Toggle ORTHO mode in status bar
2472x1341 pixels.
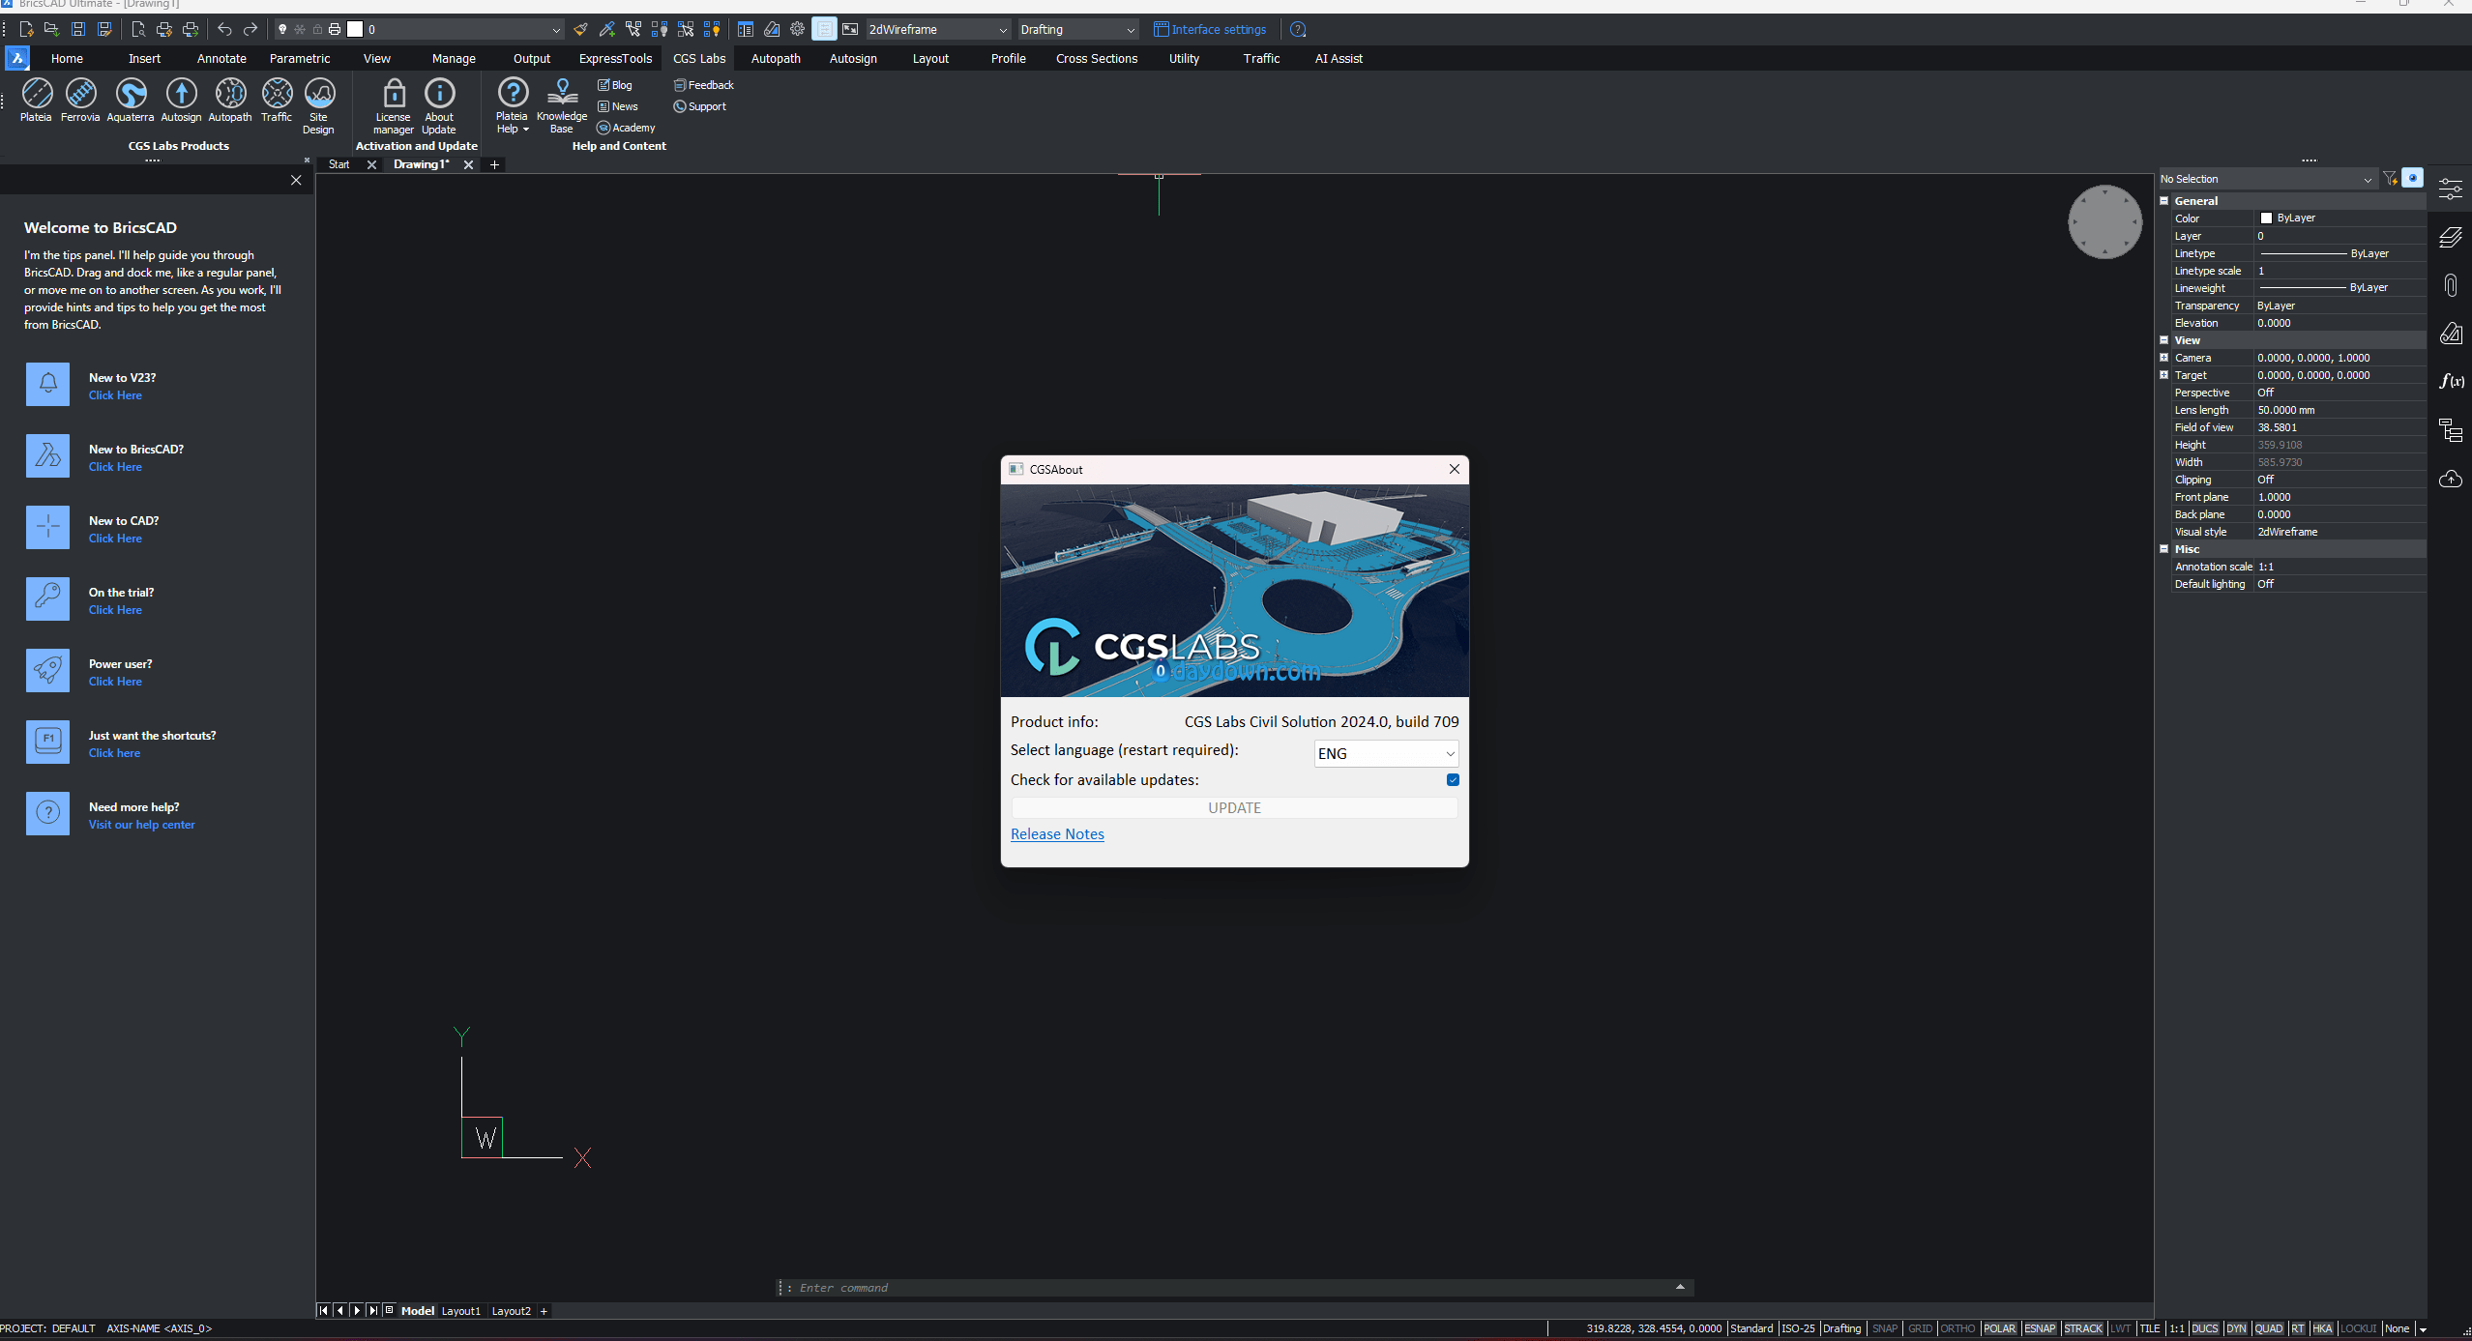(x=1957, y=1328)
